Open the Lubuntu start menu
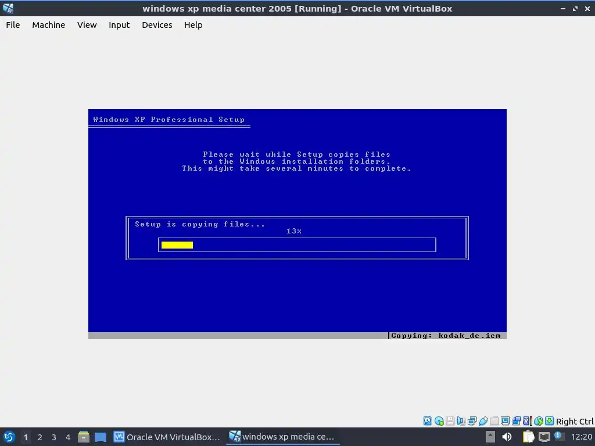The height and width of the screenshot is (446, 595). [9, 437]
